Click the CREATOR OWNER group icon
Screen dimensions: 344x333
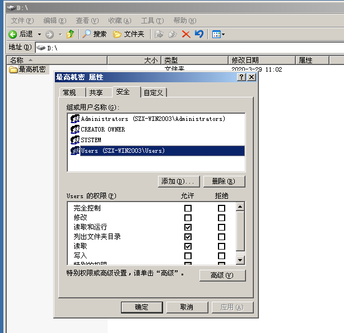coord(75,129)
